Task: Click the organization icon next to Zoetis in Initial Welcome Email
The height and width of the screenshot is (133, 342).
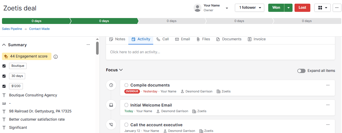Action: tap(194, 111)
